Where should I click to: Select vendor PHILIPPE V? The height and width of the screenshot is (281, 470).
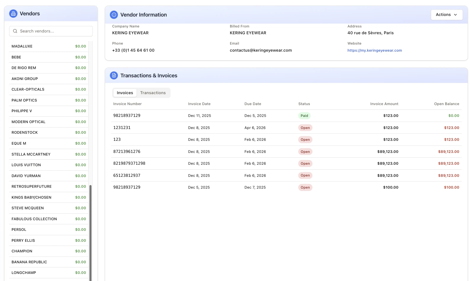[x=49, y=111]
